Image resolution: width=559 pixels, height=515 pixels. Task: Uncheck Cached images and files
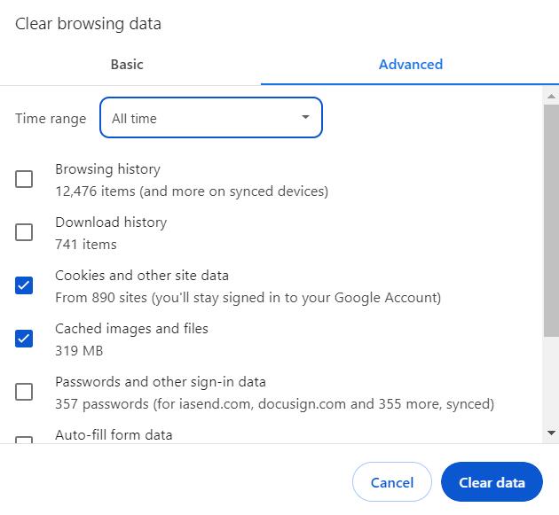point(24,339)
